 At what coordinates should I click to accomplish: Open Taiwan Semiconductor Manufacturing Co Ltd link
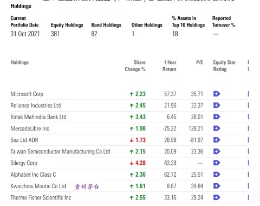[60, 151]
